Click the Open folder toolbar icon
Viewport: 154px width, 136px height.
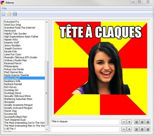[9, 14]
